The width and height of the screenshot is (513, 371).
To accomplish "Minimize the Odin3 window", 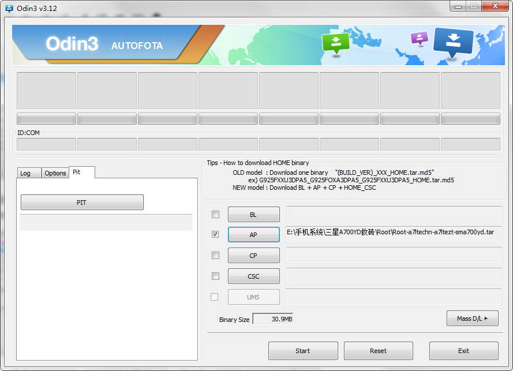I will (458, 6).
